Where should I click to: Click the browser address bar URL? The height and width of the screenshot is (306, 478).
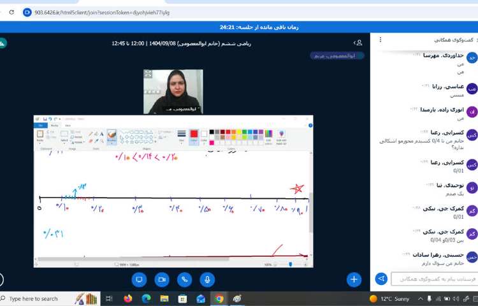(x=102, y=13)
